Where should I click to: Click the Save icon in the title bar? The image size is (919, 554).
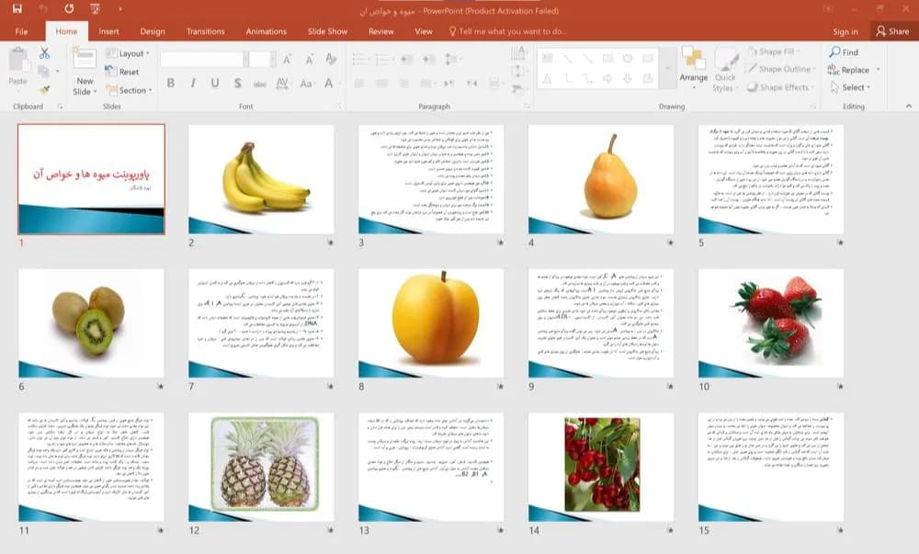(x=17, y=9)
